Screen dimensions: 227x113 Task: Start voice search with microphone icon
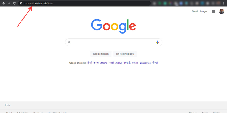(157, 42)
